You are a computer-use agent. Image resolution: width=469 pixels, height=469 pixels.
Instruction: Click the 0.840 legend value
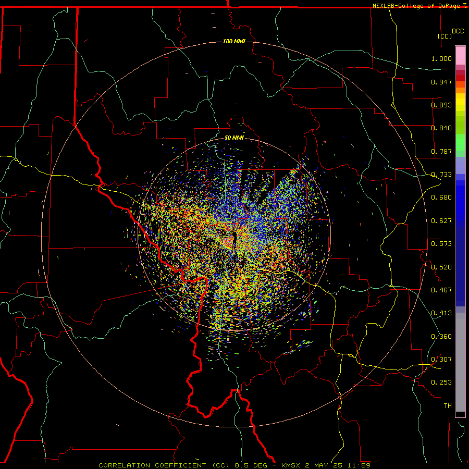pos(441,128)
